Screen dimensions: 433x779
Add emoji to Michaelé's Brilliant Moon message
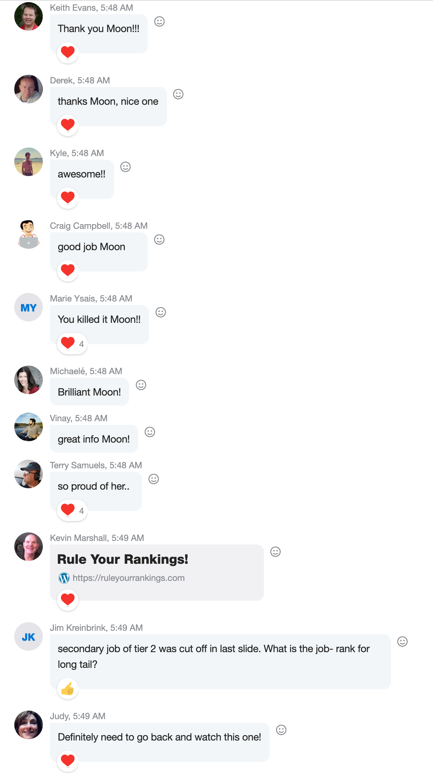click(141, 385)
